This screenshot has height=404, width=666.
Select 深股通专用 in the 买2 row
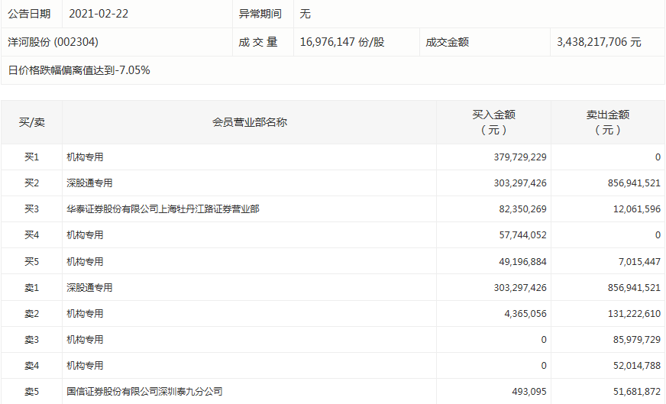(x=89, y=183)
